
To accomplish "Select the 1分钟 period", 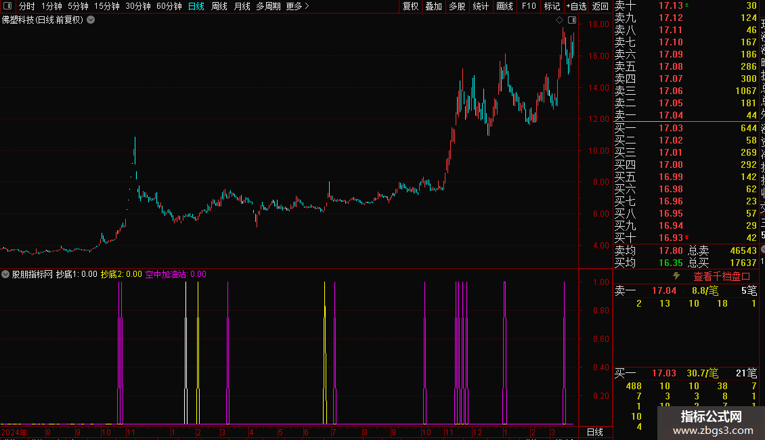I will [x=51, y=6].
